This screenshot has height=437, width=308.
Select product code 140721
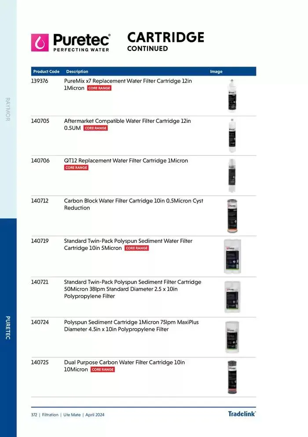point(40,282)
